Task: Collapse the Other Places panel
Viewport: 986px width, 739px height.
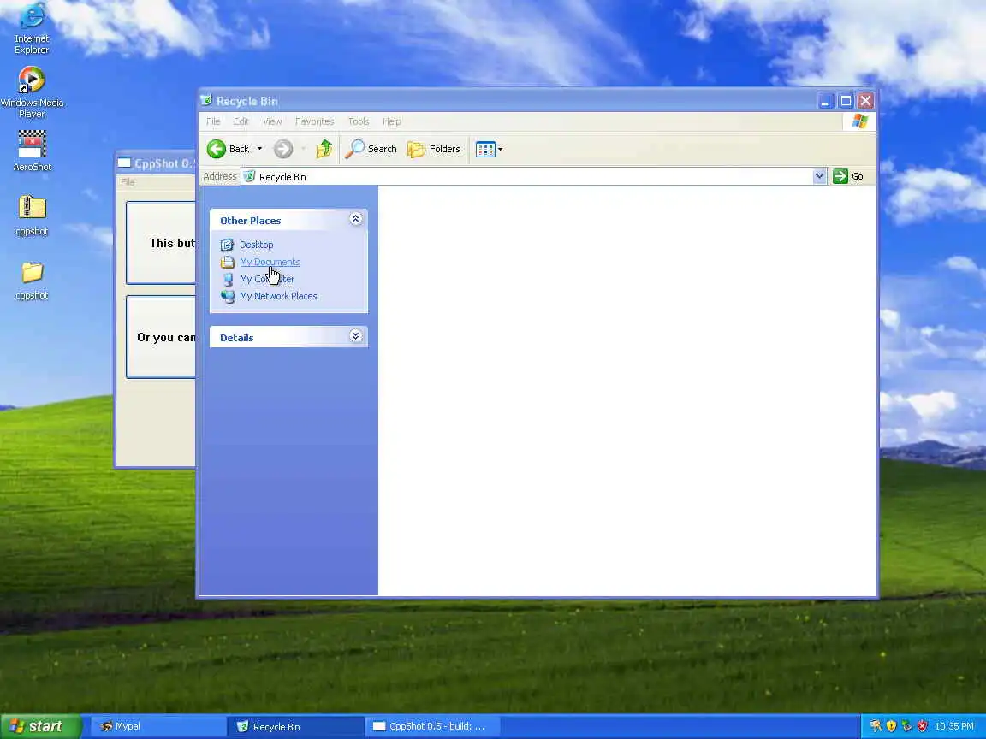Action: pos(355,219)
